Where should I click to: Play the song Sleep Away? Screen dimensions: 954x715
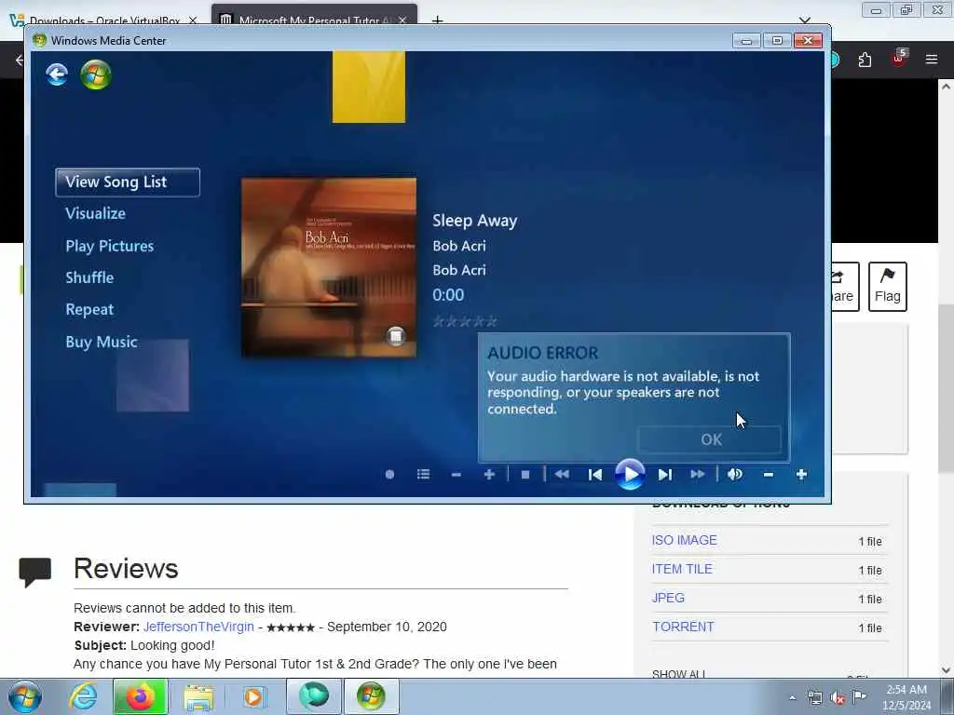coord(630,474)
